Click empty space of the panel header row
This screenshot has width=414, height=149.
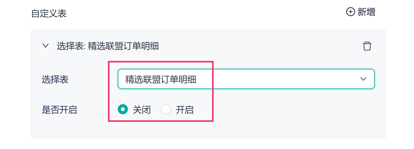[x=260, y=46]
